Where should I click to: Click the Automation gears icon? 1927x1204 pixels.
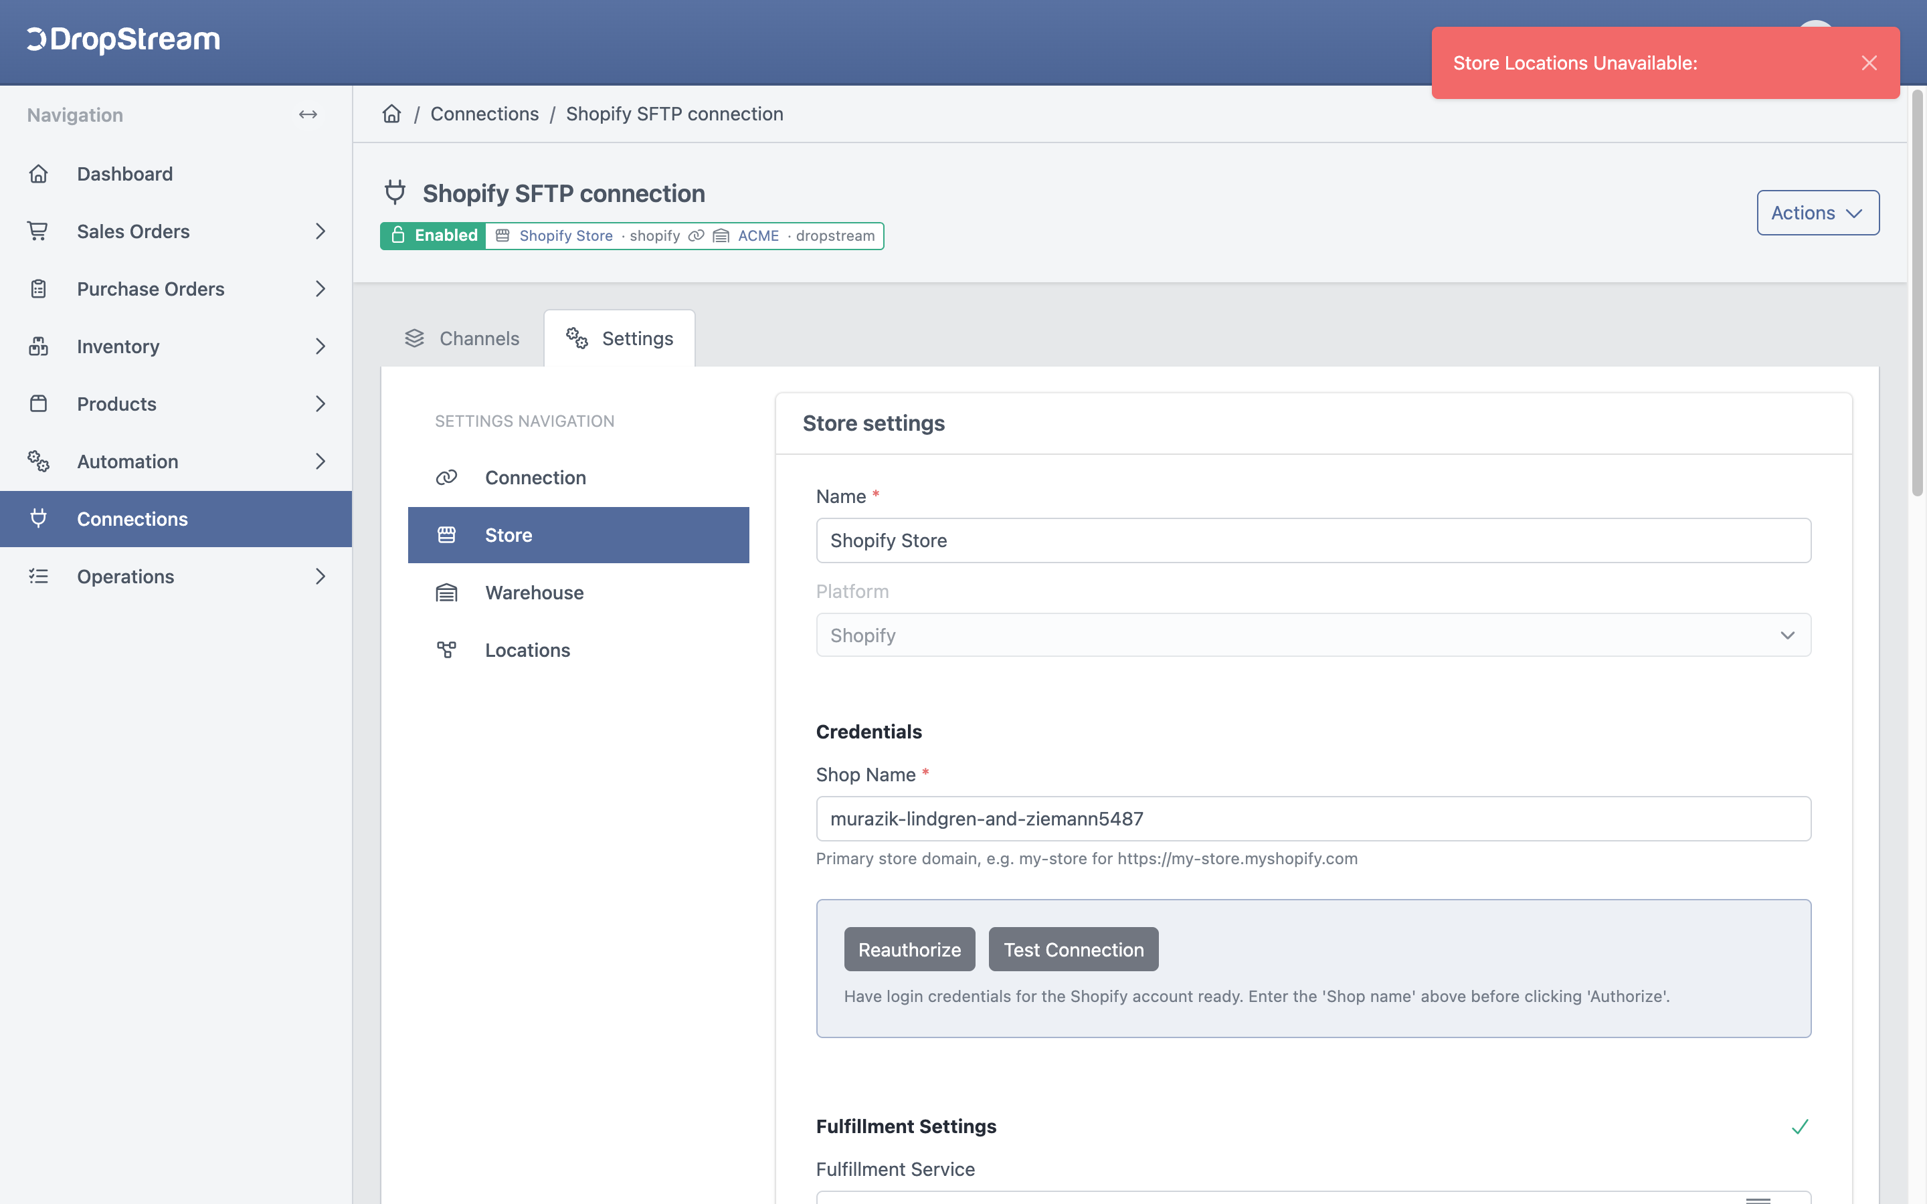point(38,461)
